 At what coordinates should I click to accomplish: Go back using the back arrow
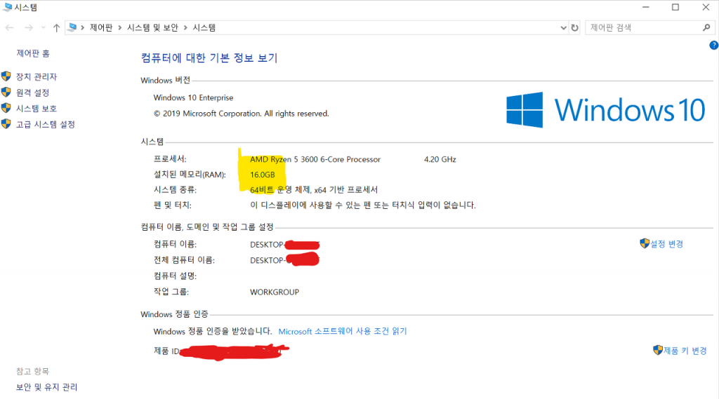pyautogui.click(x=9, y=28)
